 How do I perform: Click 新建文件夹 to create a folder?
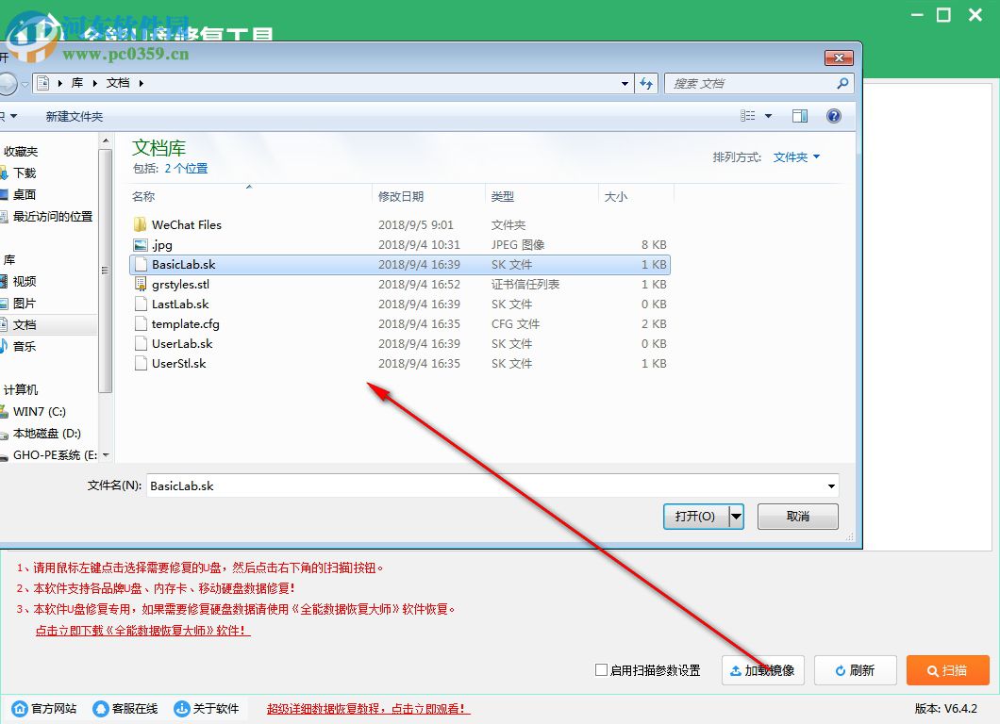(73, 115)
